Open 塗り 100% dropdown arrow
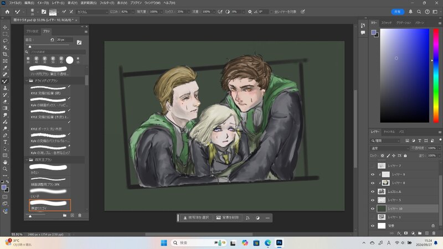The width and height of the screenshot is (443, 249). click(x=439, y=155)
